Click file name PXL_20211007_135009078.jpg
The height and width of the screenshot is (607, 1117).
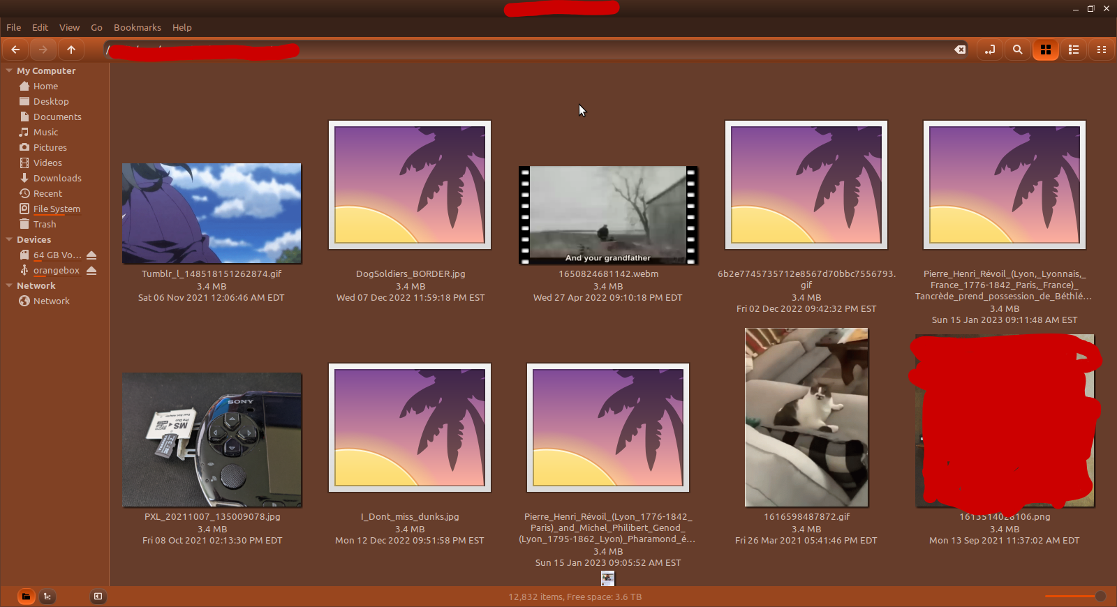click(x=212, y=517)
